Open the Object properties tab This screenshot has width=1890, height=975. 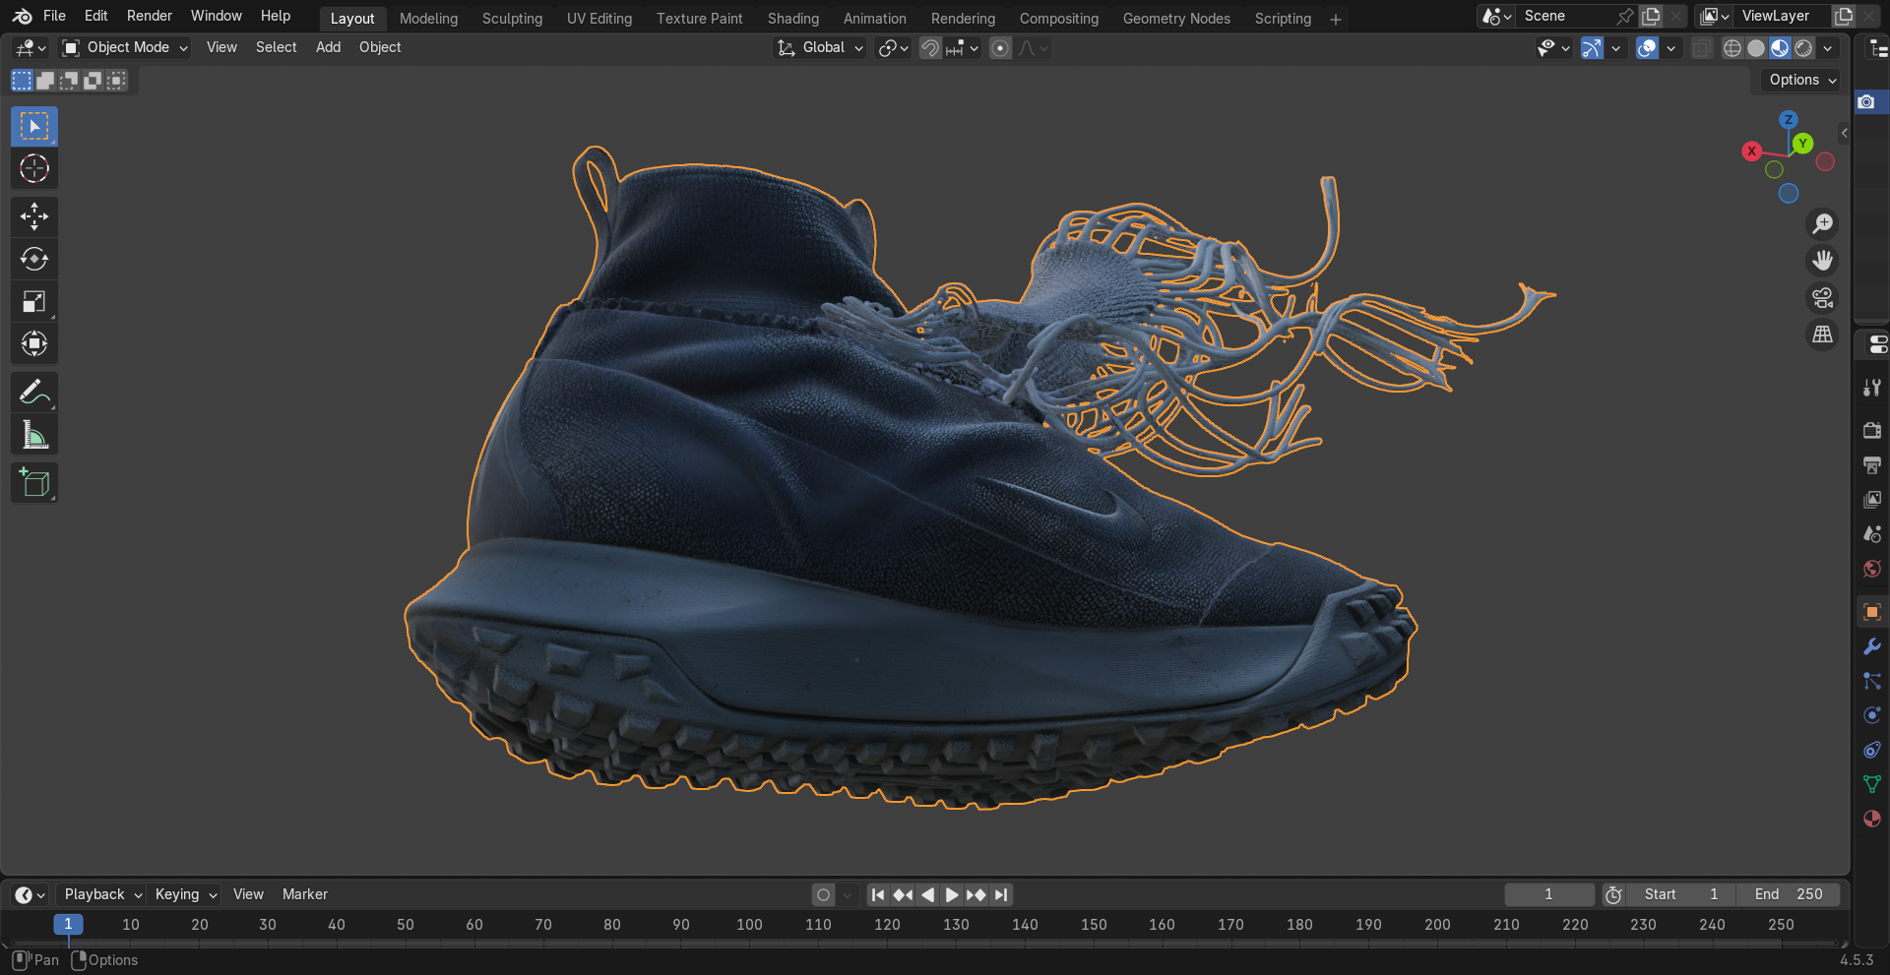click(x=1872, y=612)
